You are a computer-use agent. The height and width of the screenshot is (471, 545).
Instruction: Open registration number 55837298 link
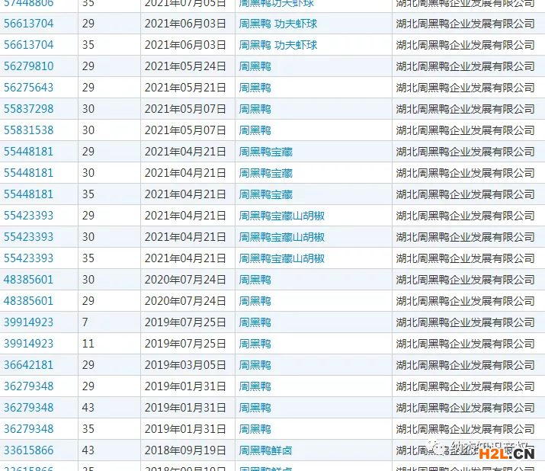(x=28, y=109)
